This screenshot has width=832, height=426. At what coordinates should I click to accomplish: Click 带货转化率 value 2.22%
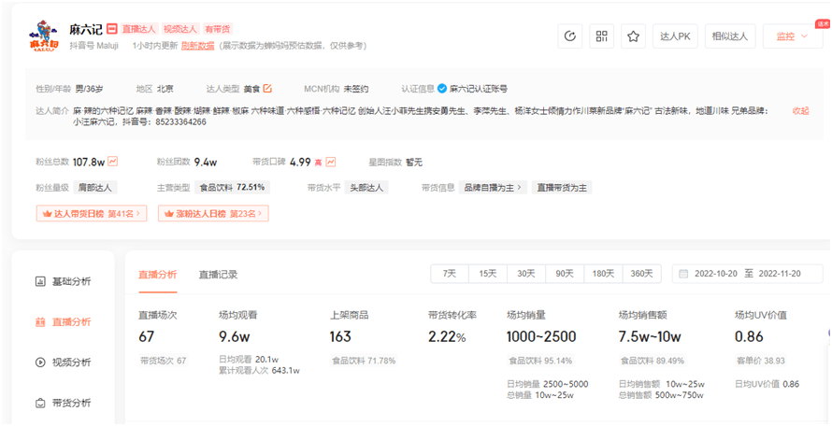pos(447,337)
